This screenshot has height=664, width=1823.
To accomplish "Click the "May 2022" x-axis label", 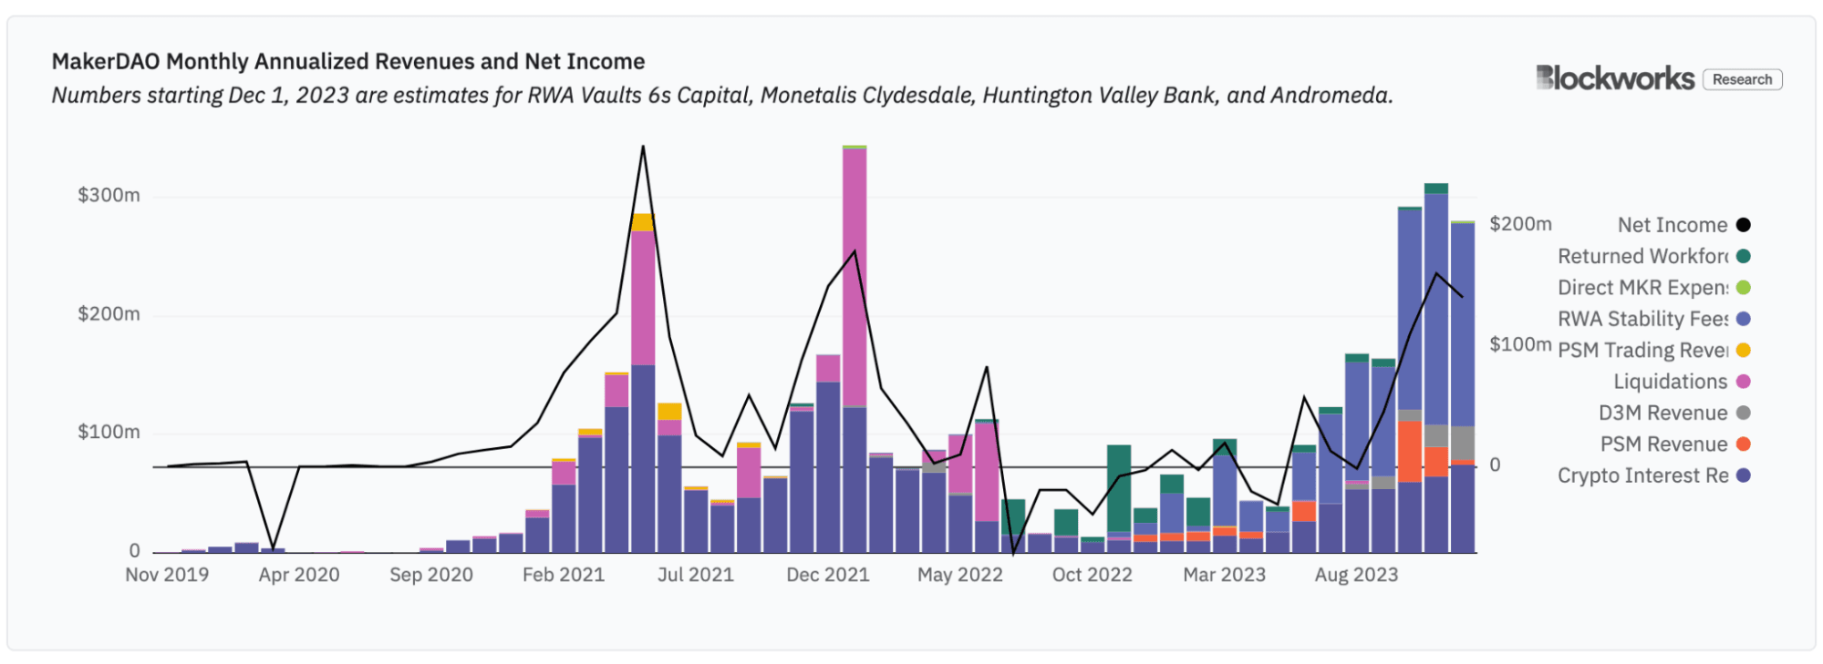I will click(960, 575).
